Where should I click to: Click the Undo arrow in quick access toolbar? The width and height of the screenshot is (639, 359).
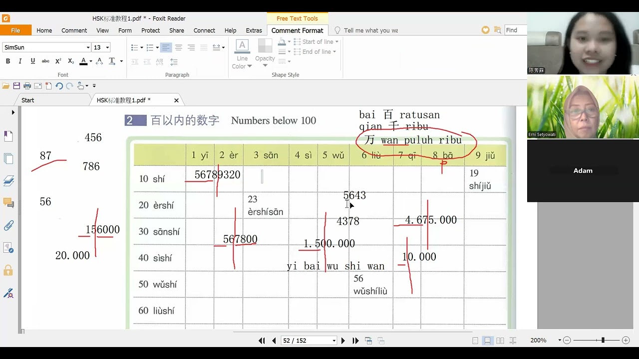tap(59, 86)
